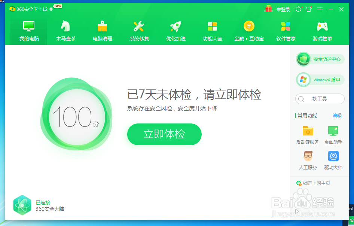Click 已连接 status text
The image size is (354, 226).
click(x=43, y=202)
